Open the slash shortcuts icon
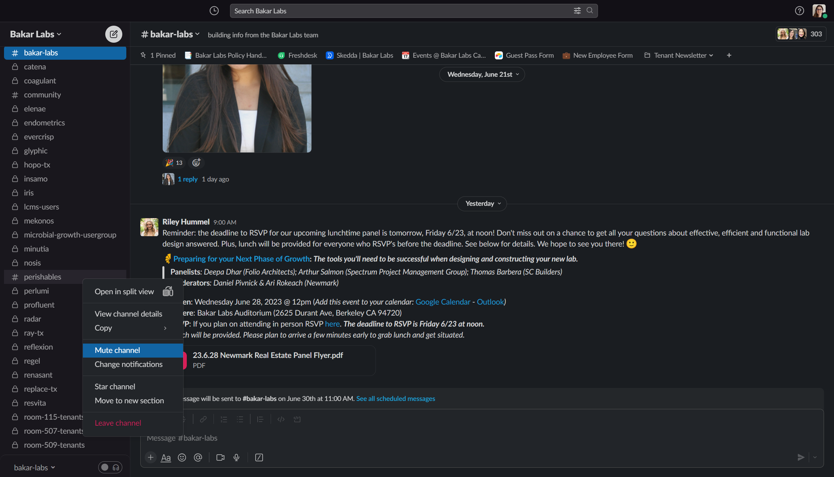Viewport: 834px width, 477px height. pyautogui.click(x=259, y=457)
